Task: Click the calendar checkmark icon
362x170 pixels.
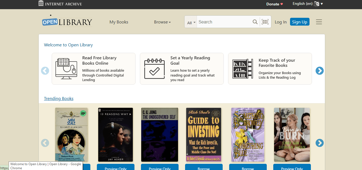Action: coord(154,69)
